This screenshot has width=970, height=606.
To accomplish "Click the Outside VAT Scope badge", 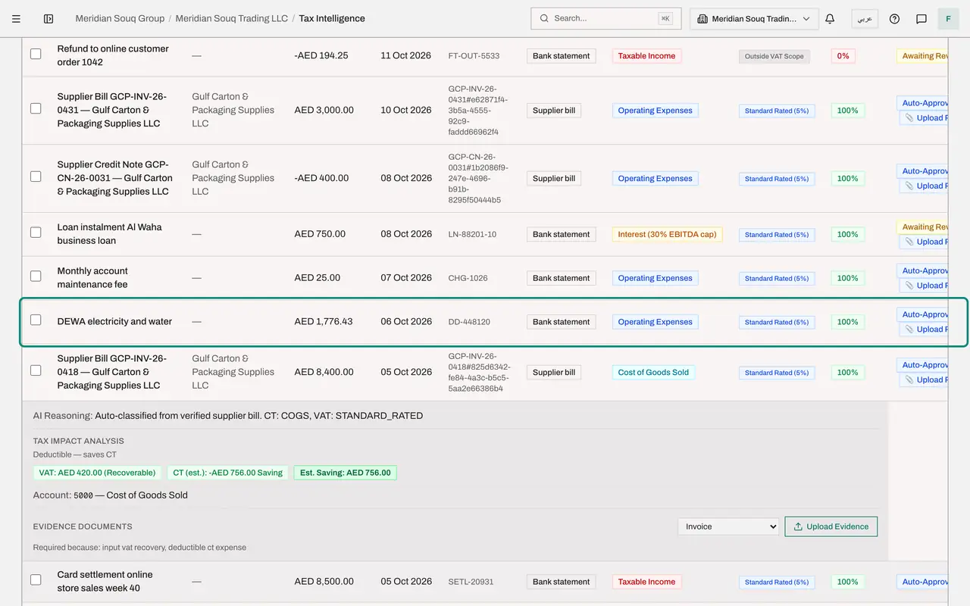I will click(x=774, y=56).
